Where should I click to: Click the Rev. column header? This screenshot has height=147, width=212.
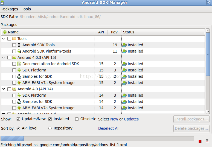(115, 32)
